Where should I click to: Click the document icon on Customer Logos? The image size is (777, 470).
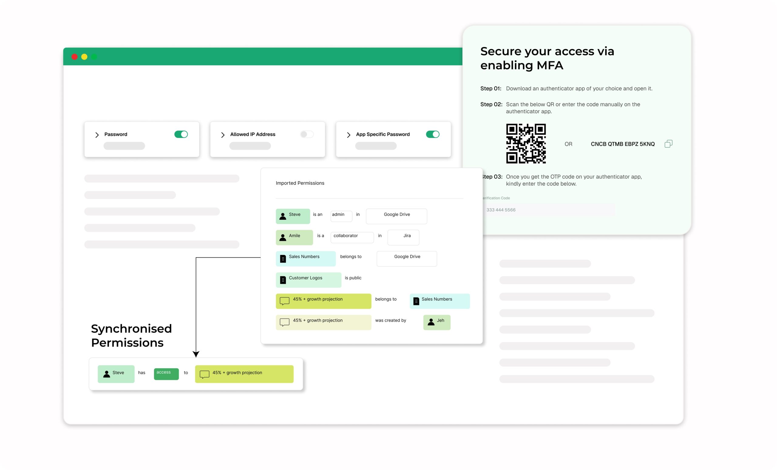[283, 280]
